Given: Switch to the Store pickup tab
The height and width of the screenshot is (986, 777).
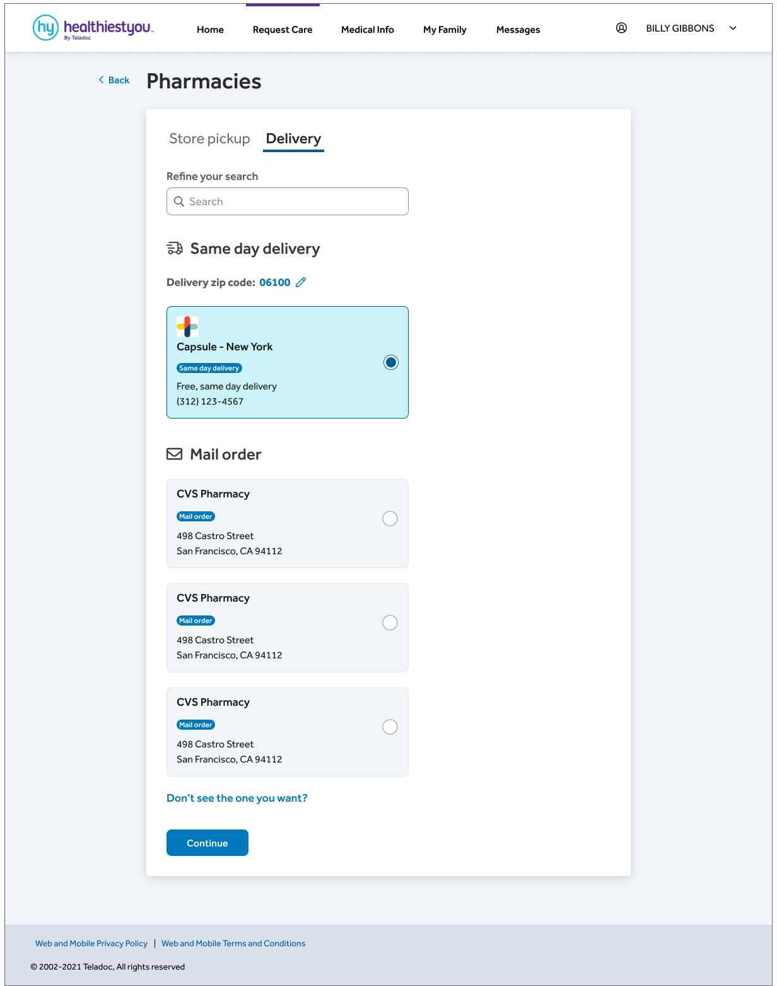Looking at the screenshot, I should click(x=209, y=138).
